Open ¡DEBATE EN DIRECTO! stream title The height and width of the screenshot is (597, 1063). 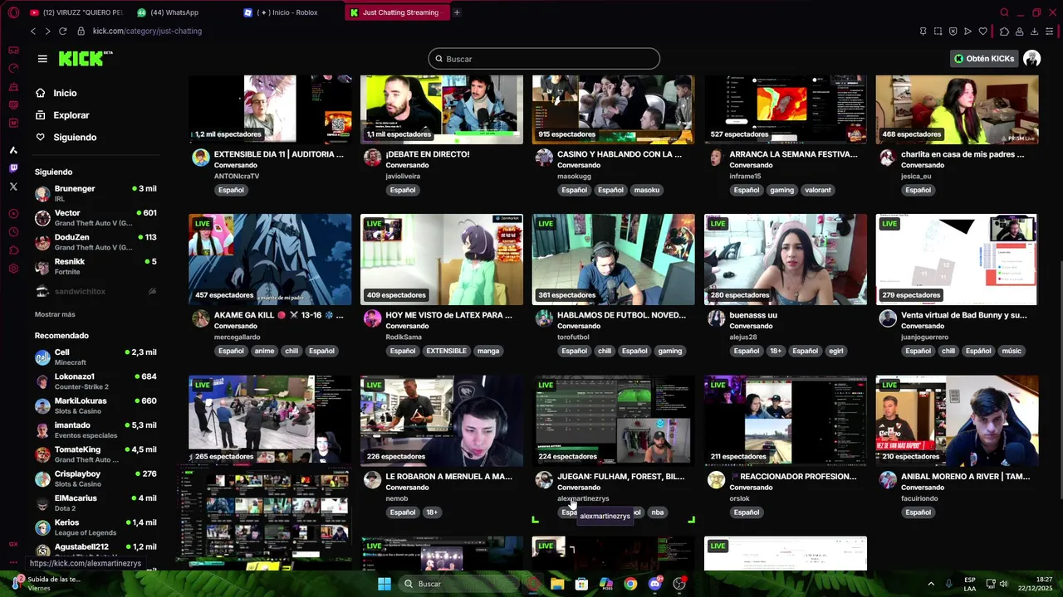click(x=428, y=154)
